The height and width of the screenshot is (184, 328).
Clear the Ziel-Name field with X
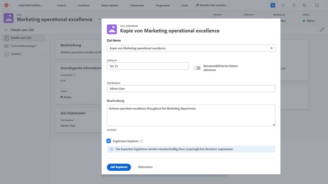[x=271, y=48]
